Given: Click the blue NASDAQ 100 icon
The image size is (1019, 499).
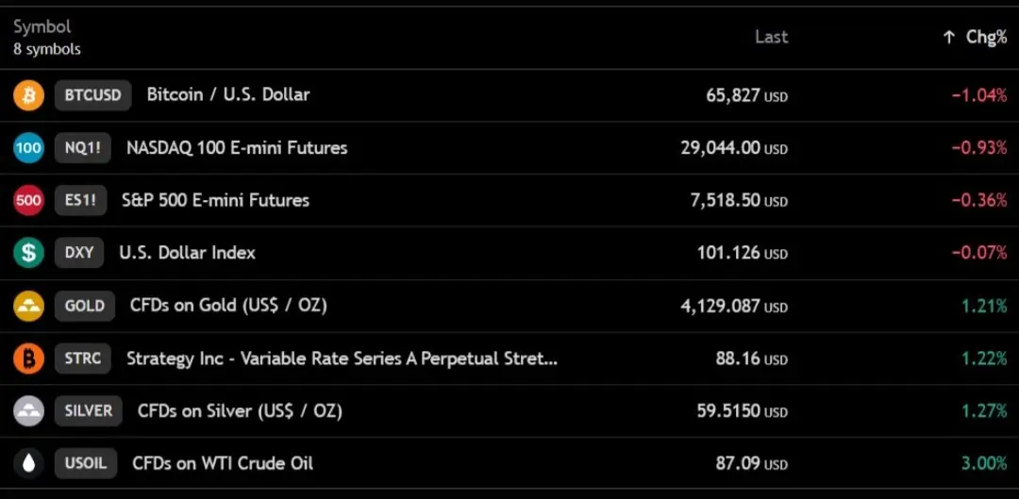Looking at the screenshot, I should (x=28, y=148).
